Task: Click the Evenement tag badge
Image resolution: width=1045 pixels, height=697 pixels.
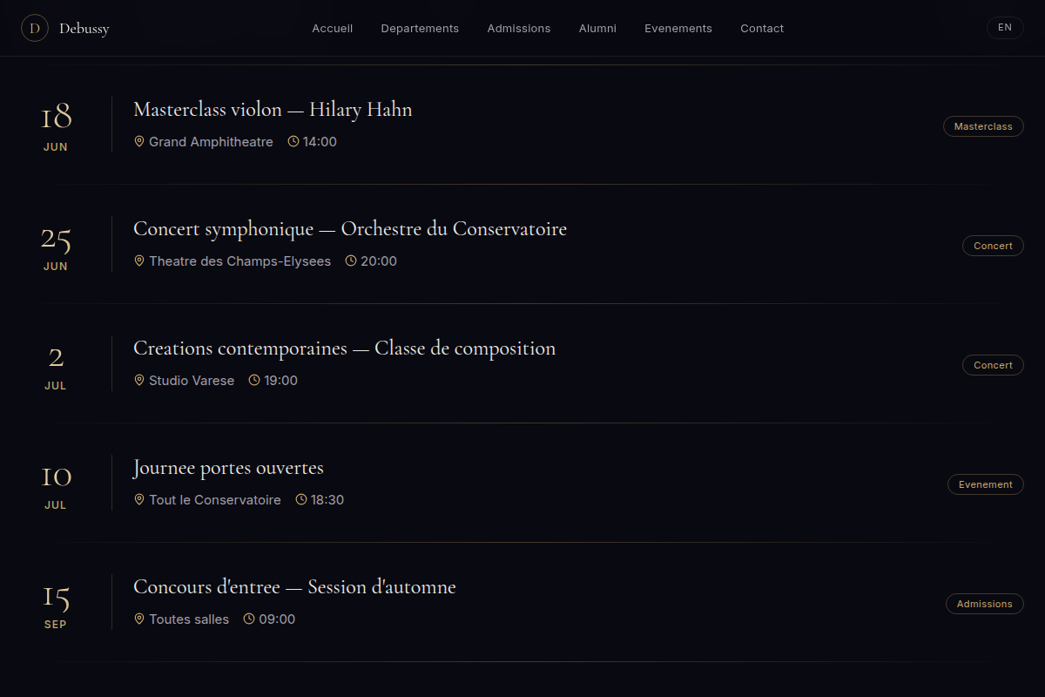Action: tap(986, 484)
